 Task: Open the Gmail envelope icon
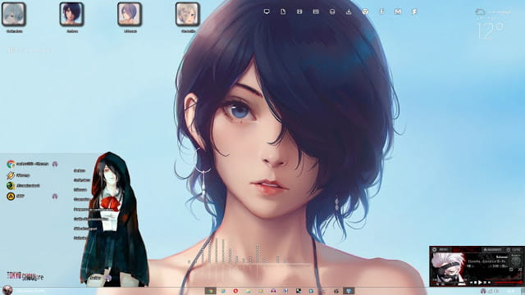[x=398, y=11]
